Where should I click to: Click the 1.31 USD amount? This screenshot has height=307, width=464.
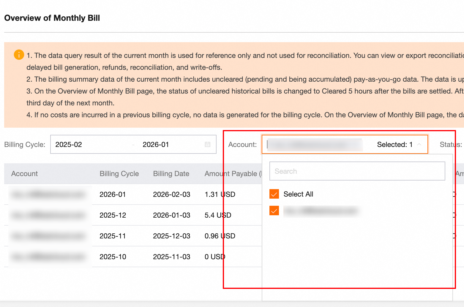[x=220, y=194]
